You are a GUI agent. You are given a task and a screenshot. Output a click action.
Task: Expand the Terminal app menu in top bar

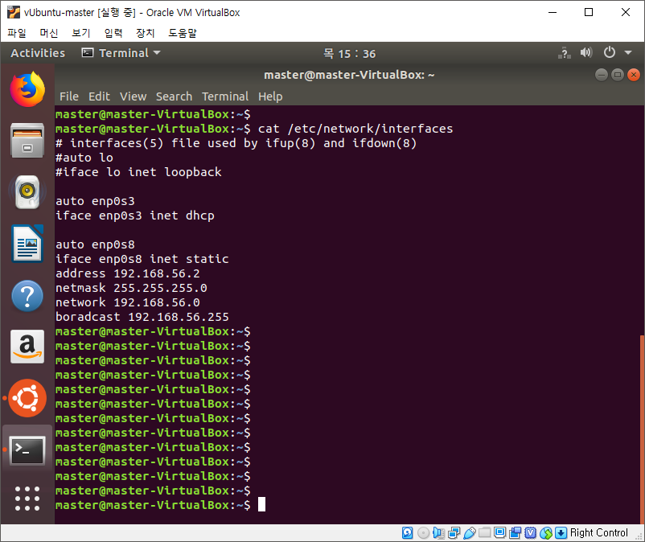pos(121,53)
